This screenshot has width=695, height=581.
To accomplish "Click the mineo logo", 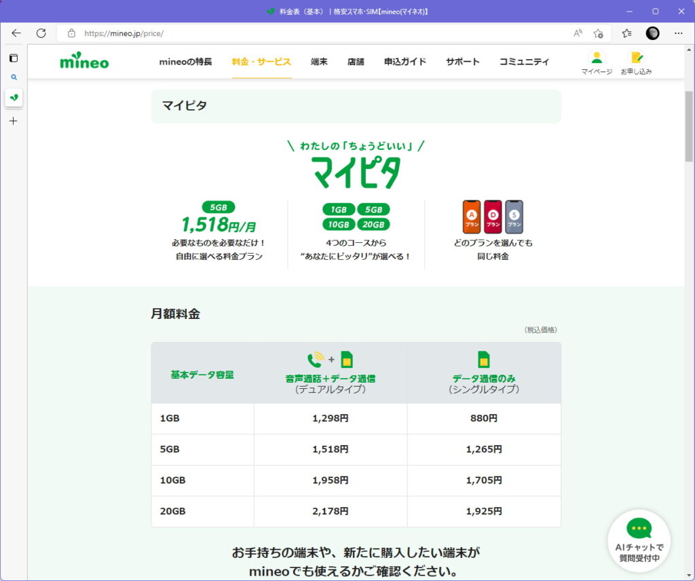I will [x=84, y=60].
